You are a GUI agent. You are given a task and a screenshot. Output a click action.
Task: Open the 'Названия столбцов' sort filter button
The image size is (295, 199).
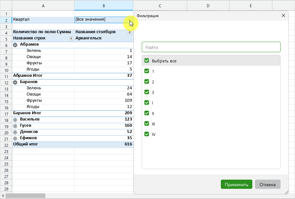[130, 32]
